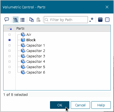
Task: Select the Capacitor 4 tree item
Action: pos(35,61)
